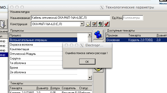
Task: Click process list scroll up arrow
Action: 90,35
